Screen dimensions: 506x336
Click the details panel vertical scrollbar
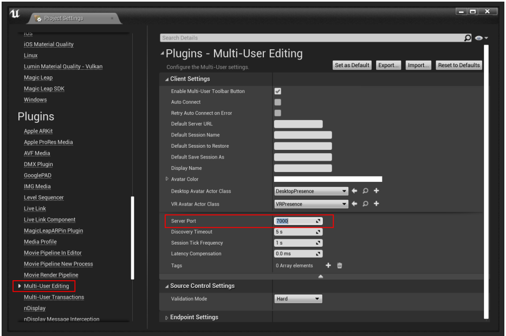486,182
